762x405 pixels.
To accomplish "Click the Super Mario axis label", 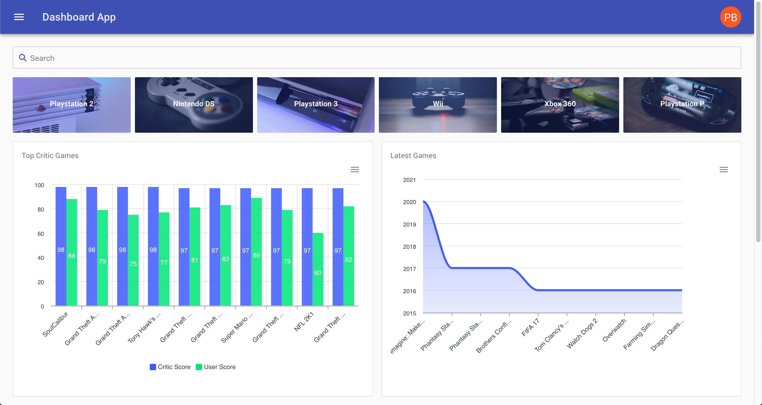I will (x=237, y=327).
